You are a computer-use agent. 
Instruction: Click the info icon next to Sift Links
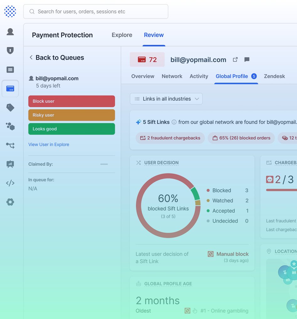174,122
